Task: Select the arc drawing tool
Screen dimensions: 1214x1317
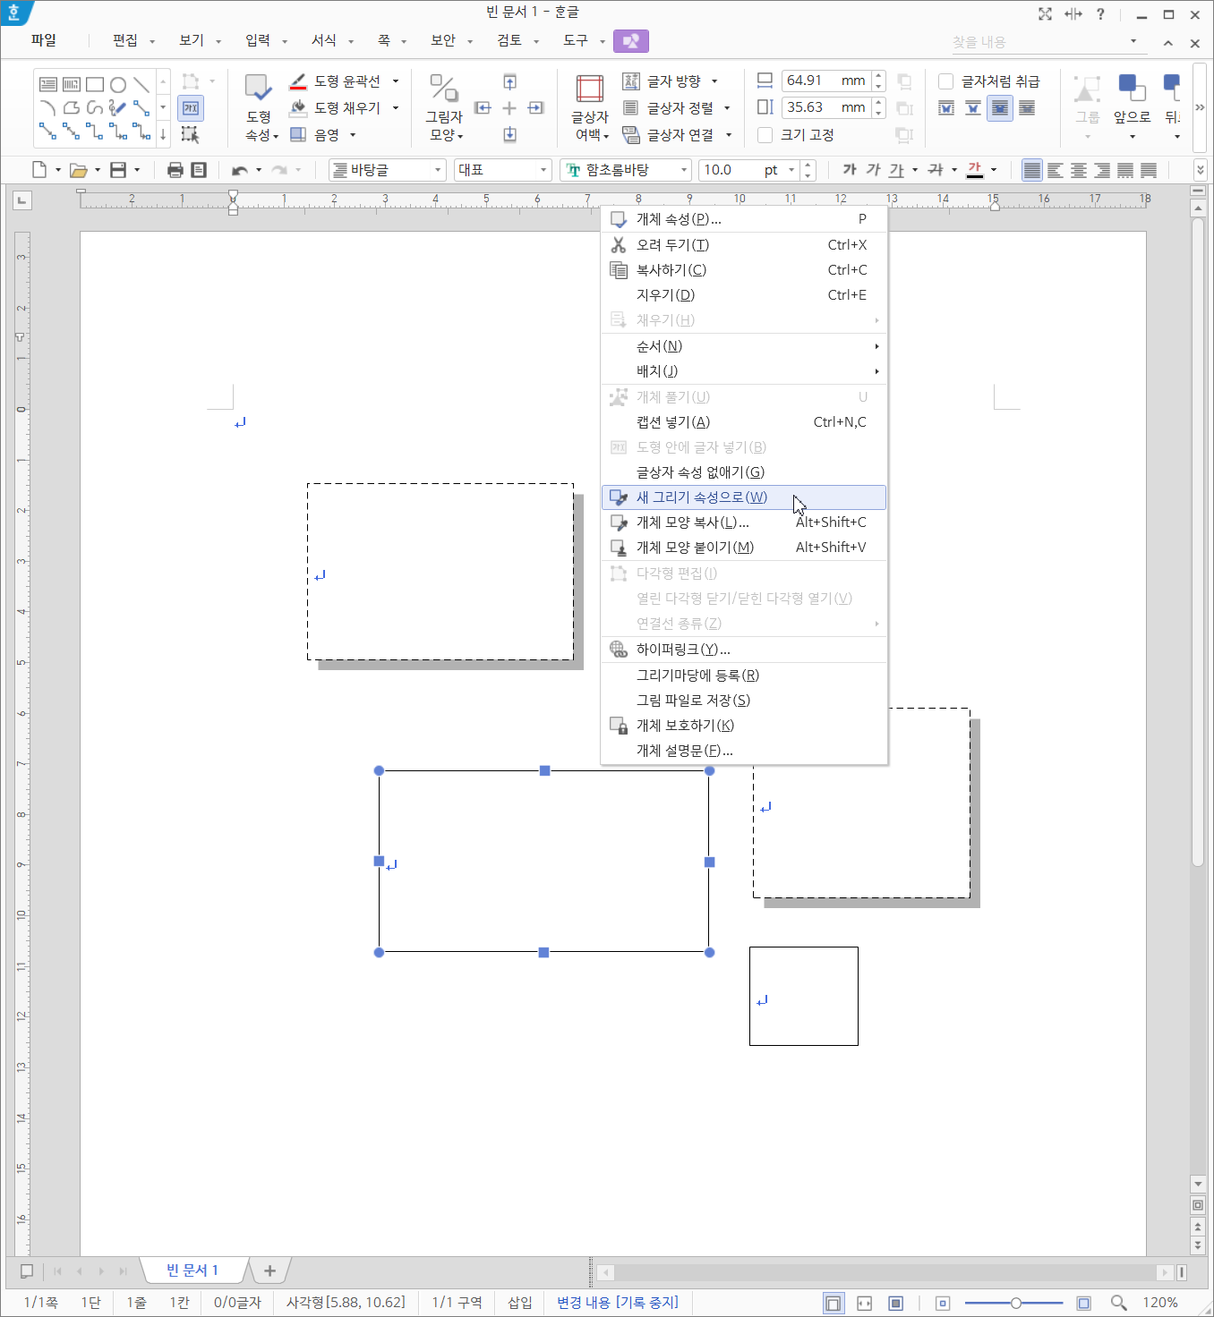Action: (48, 107)
